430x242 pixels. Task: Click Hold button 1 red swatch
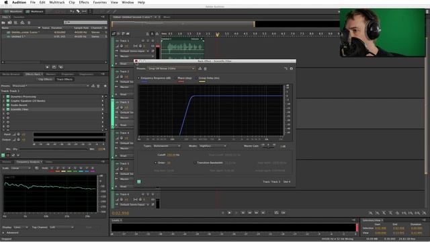click(x=52, y=169)
